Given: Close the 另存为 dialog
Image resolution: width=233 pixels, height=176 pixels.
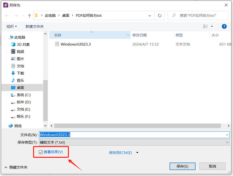Looking at the screenshot, I should pyautogui.click(x=226, y=5).
